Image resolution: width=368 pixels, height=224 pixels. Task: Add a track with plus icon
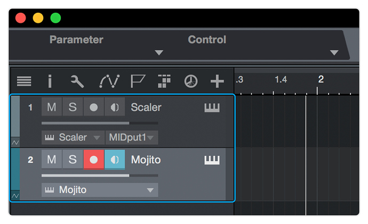point(217,81)
